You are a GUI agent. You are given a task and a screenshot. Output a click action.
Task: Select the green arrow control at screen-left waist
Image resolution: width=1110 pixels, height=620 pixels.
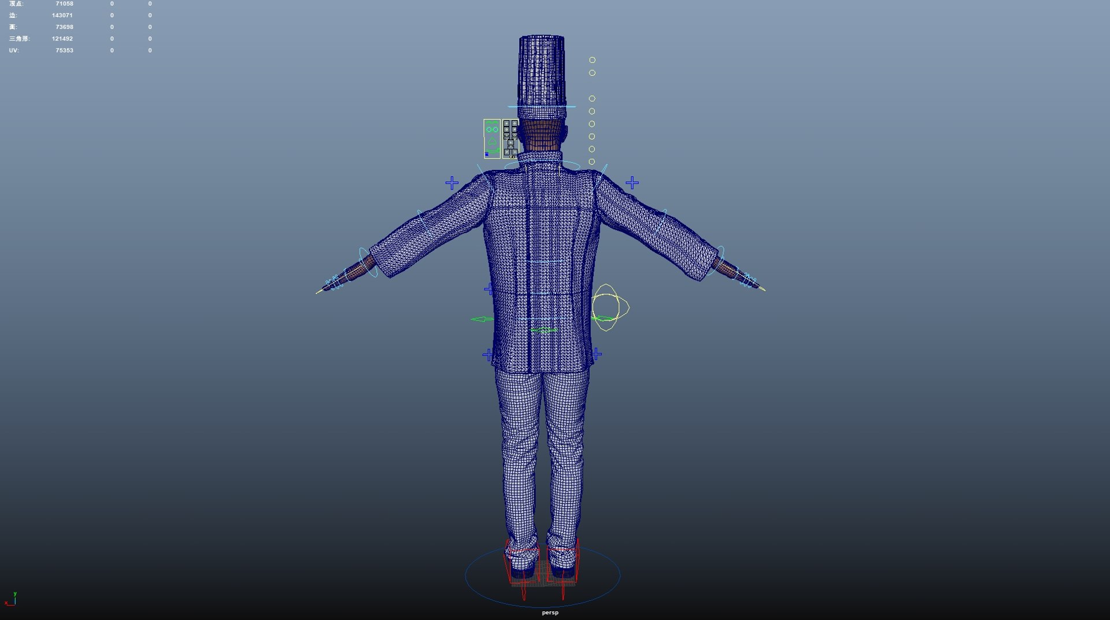point(482,319)
